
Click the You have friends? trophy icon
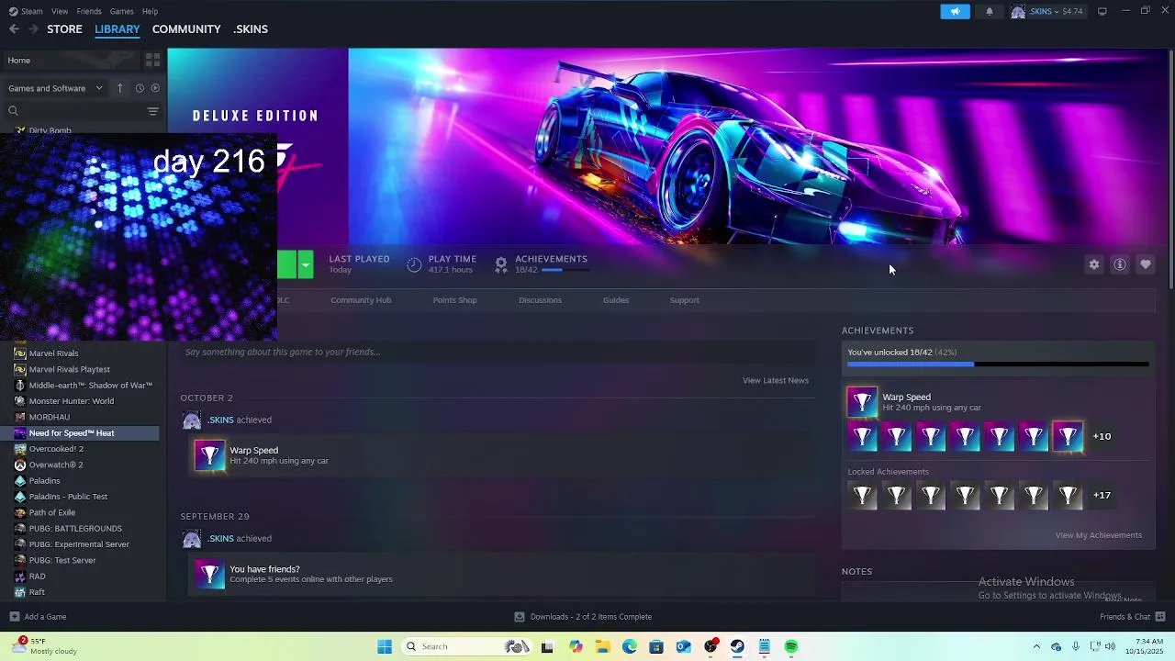[x=209, y=574]
